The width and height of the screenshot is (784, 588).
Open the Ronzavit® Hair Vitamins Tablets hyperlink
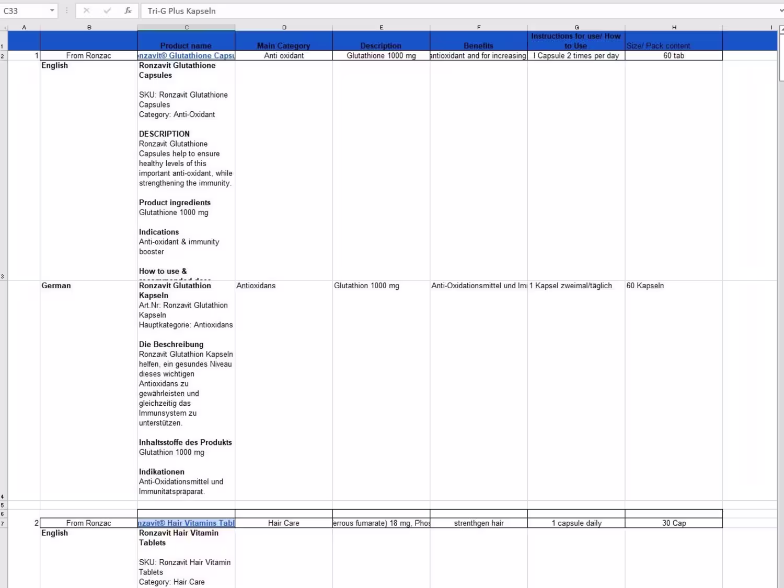(x=187, y=523)
